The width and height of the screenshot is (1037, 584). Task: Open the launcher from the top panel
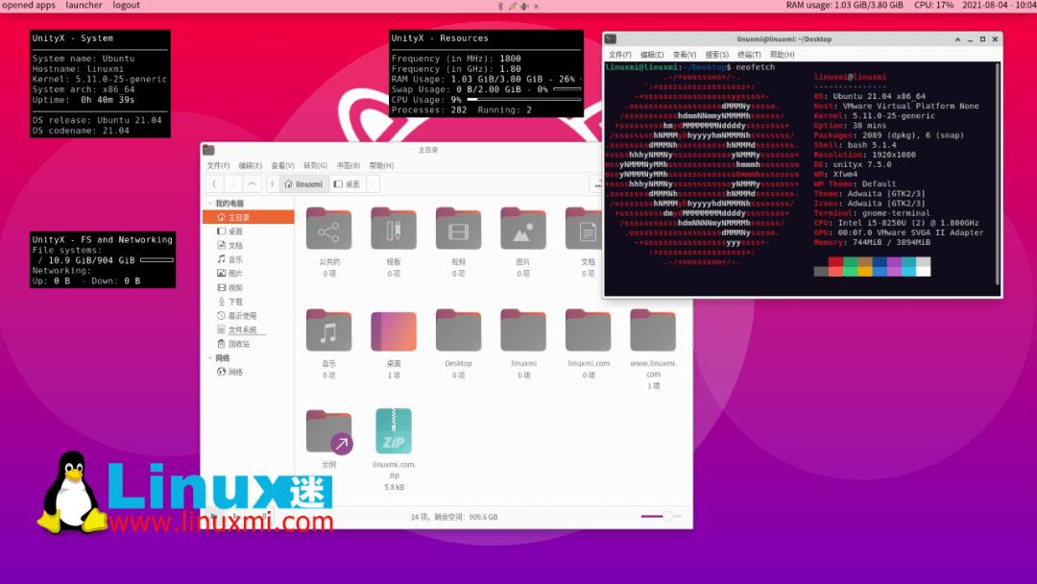(x=84, y=6)
